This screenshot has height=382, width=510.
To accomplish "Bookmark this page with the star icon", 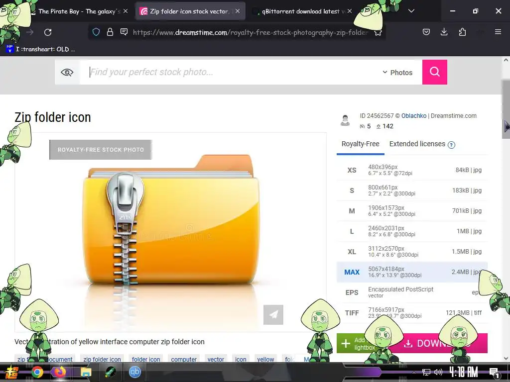I will (378, 32).
